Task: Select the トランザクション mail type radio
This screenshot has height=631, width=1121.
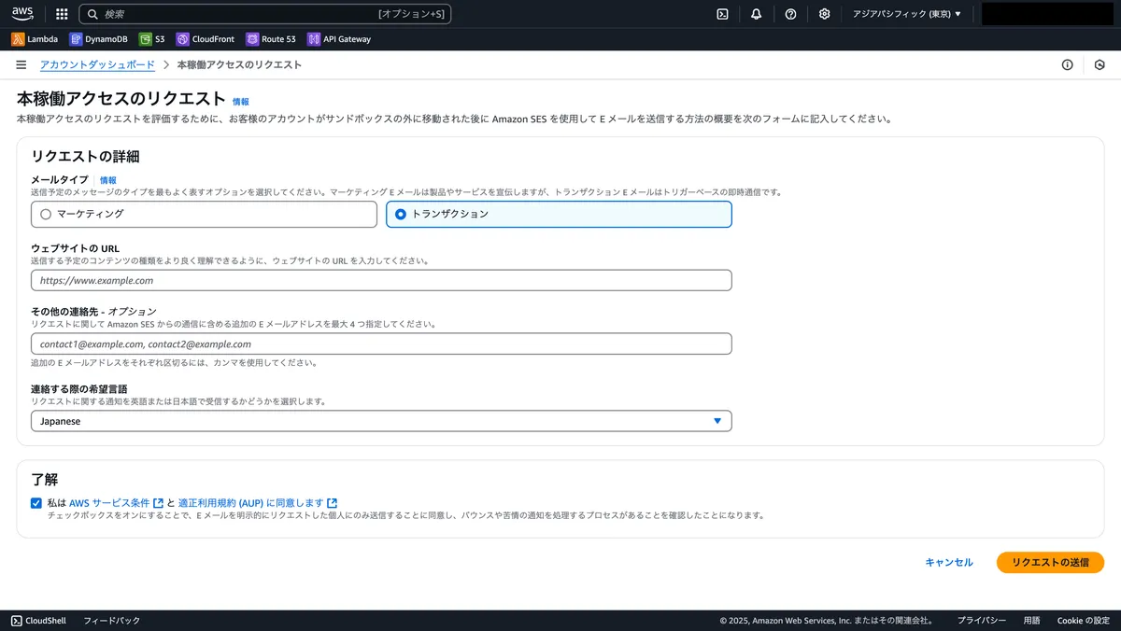Action: 401,214
